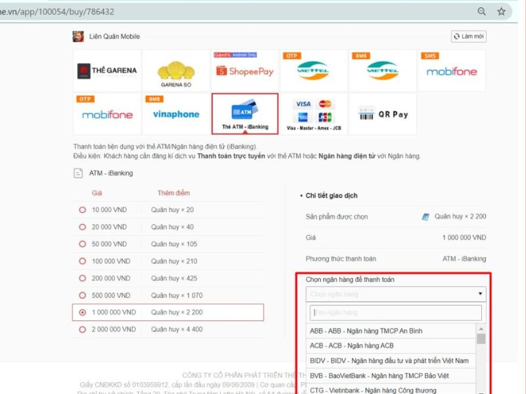Screen dimensions: 526x394
Task: Select ShopeePay payment method
Action: 245,71
